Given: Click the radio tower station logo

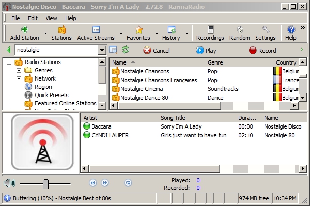Looking at the screenshot, I should (x=42, y=142).
